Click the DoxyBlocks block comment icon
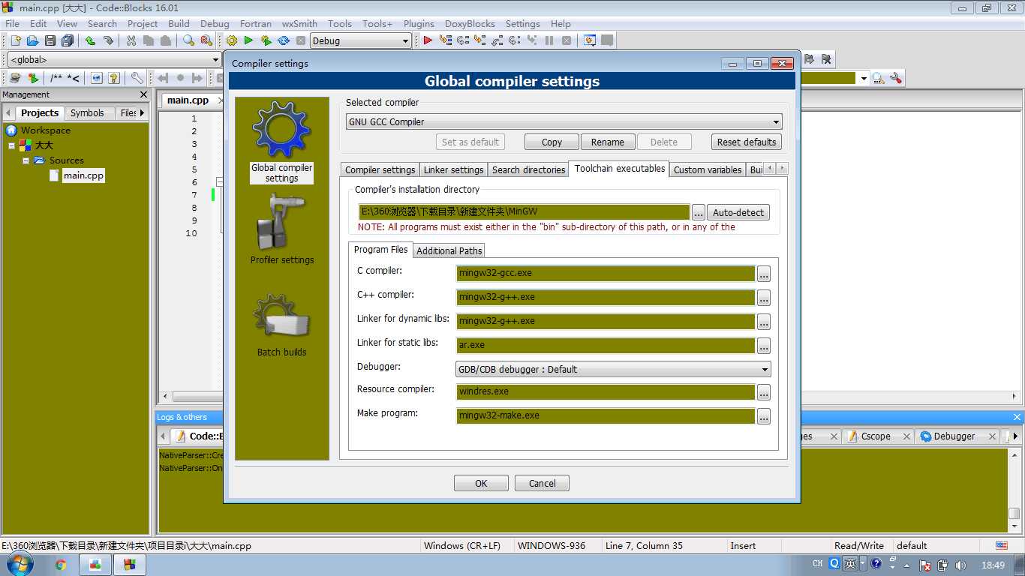This screenshot has width=1025, height=576. coord(56,78)
